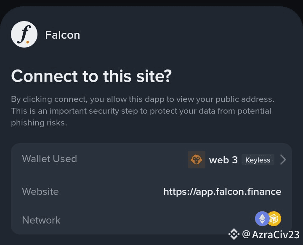Click the "Website" label
Viewport: 303px width, 245px height.
40,192
